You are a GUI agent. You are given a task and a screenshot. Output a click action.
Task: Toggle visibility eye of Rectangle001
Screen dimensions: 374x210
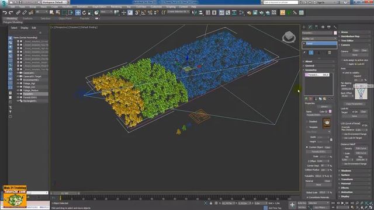click(x=18, y=101)
